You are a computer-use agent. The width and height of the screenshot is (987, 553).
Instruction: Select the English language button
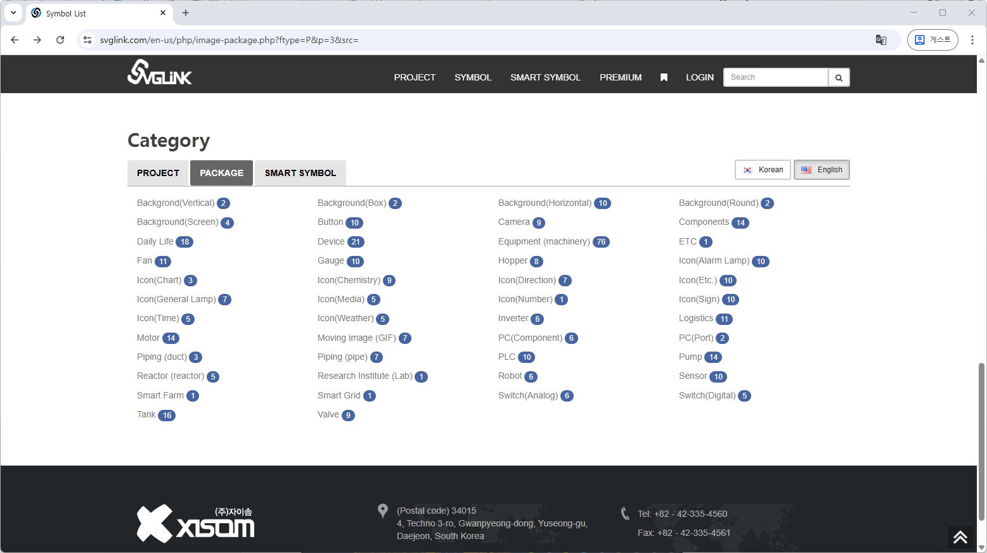tap(822, 170)
